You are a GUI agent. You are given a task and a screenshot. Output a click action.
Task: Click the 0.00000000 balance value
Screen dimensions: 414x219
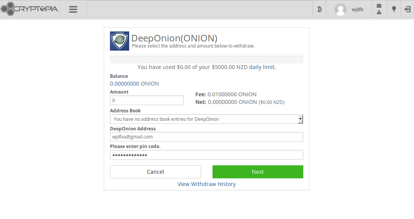[125, 84]
